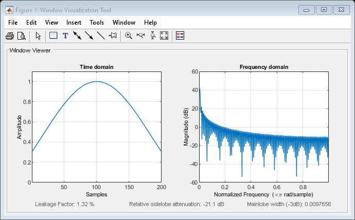Image resolution: width=355 pixels, height=220 pixels.
Task: Choose the double arrow annotation tool
Action: tap(77, 36)
